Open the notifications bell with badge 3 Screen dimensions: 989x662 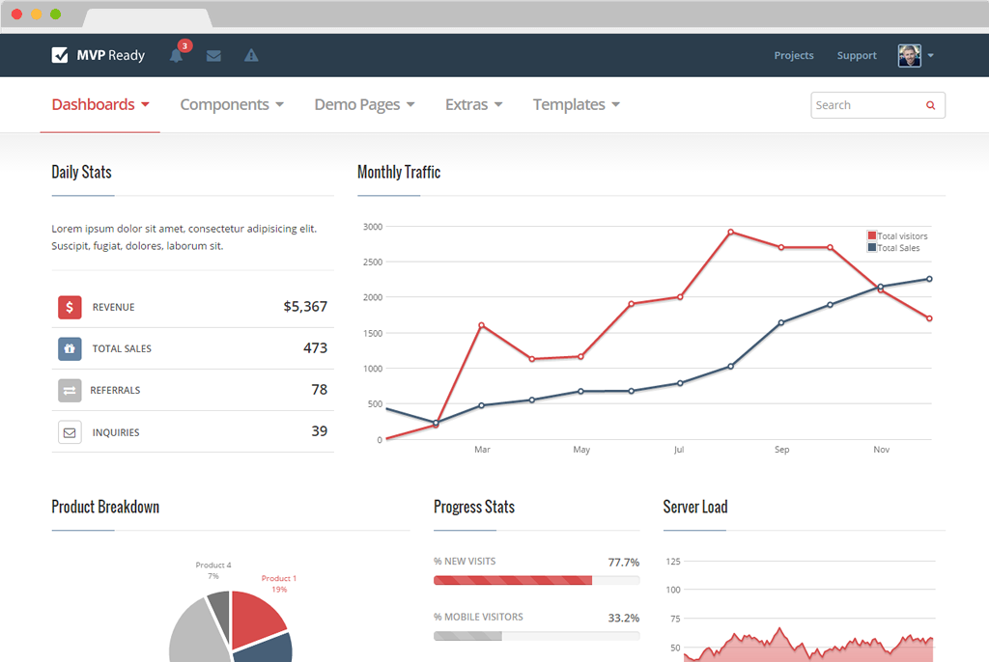pos(176,55)
